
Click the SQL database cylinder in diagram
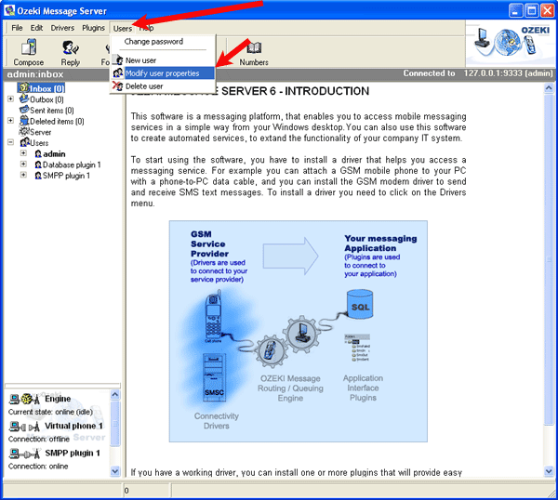(360, 305)
